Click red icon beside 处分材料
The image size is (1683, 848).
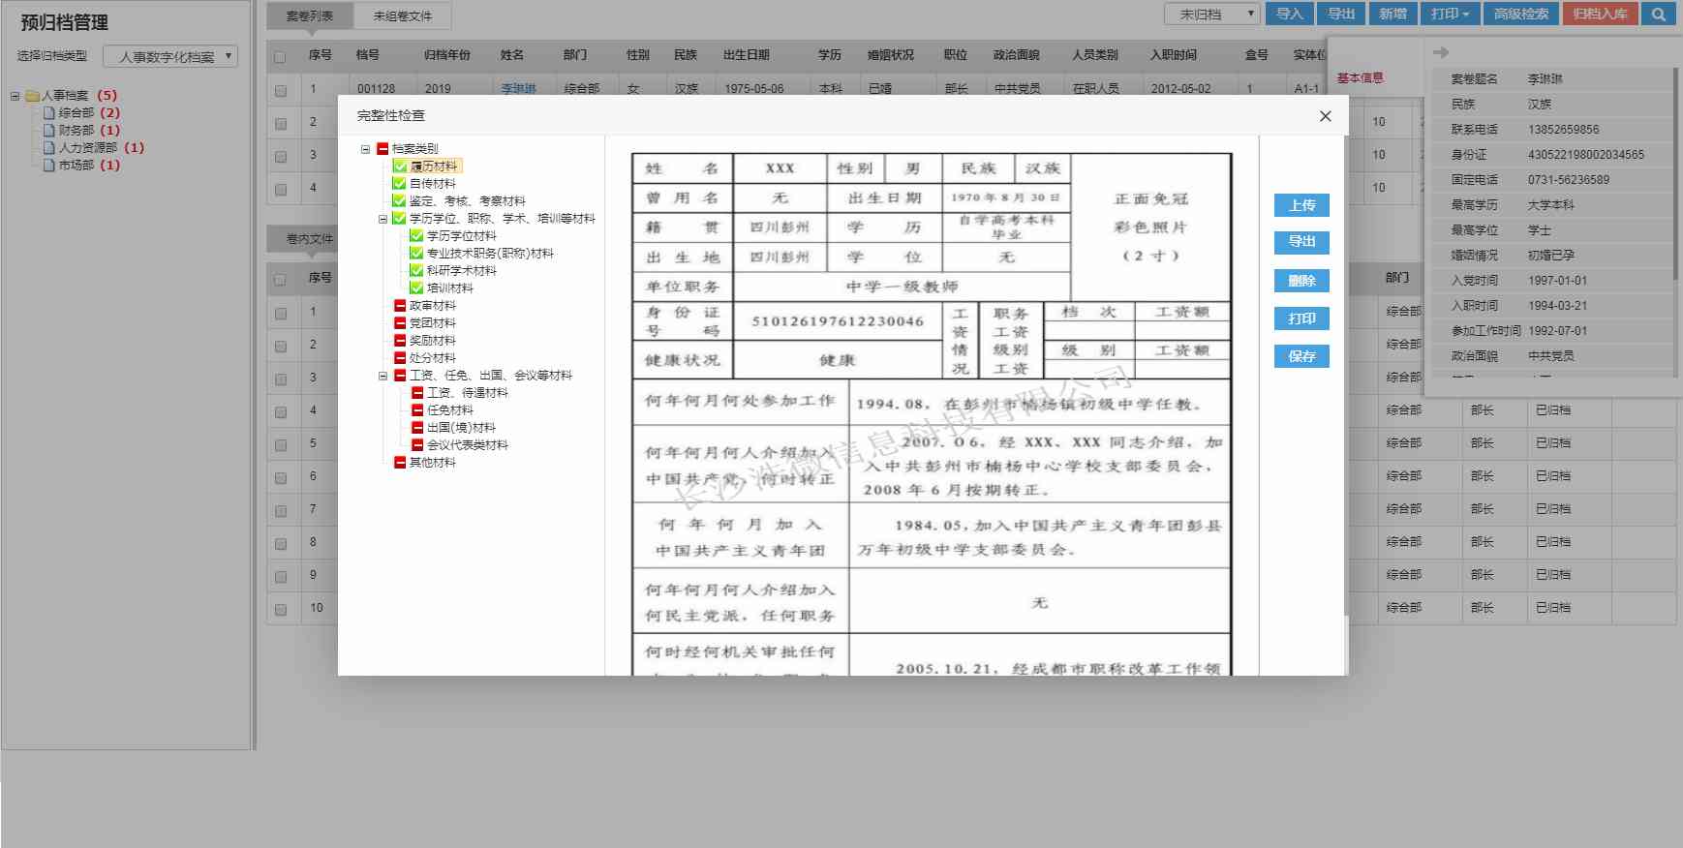[x=399, y=358]
